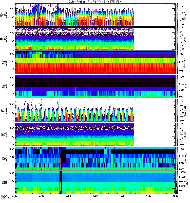This screenshot has height=203, width=190.
Task: Click the color bar beside thb fff edc34 panel
Action: click(177, 15)
